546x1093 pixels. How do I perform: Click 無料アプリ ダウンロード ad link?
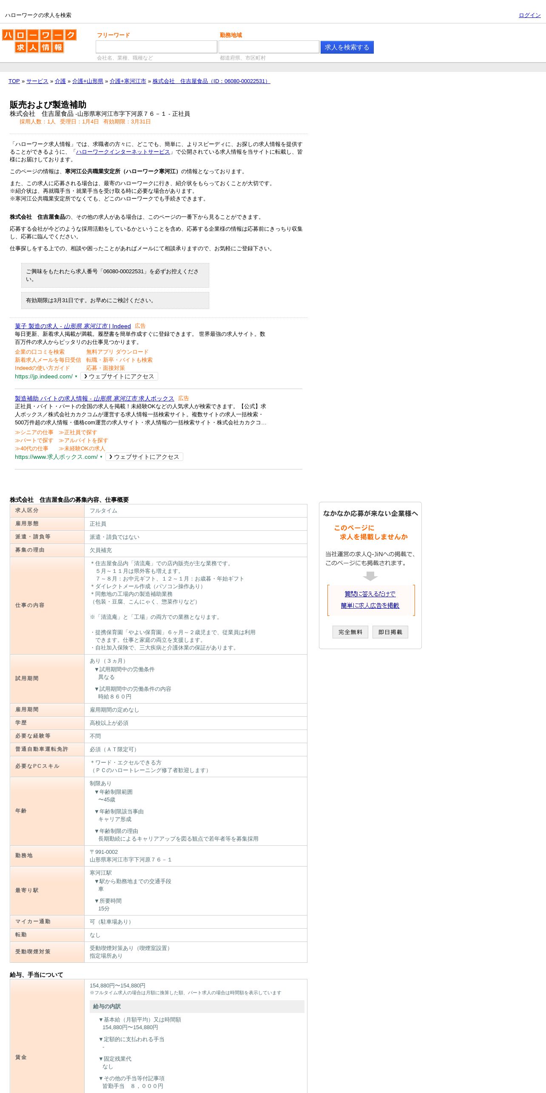click(117, 352)
